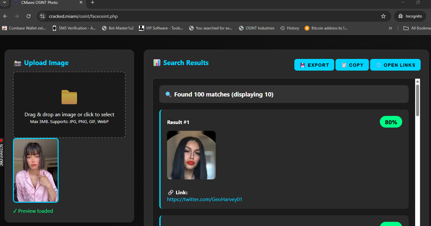
Task: Bookmark this page with the star icon
Action: tap(383, 16)
